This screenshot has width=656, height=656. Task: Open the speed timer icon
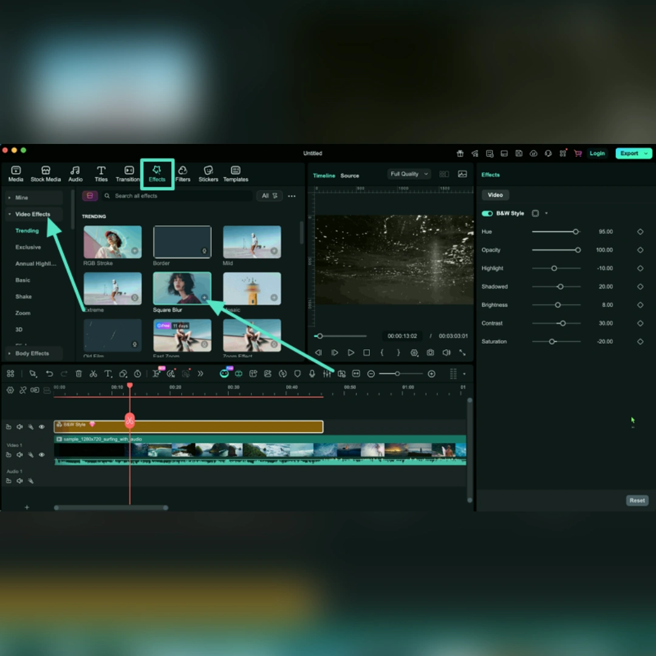pos(137,374)
